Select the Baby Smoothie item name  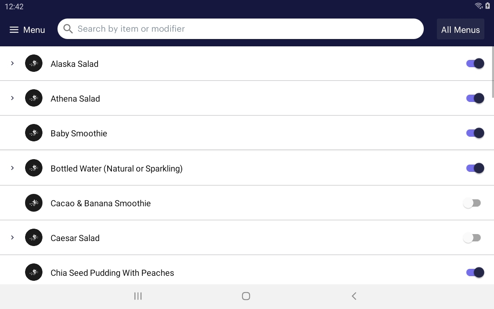coord(79,133)
